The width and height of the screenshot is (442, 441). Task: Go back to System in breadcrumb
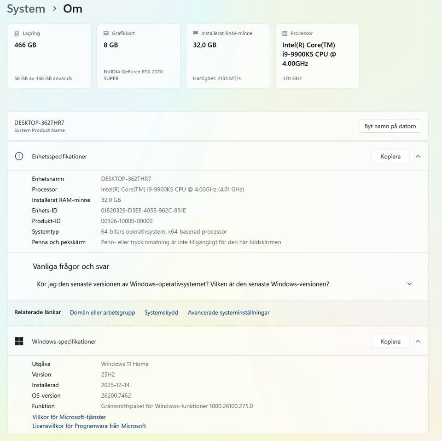26,9
